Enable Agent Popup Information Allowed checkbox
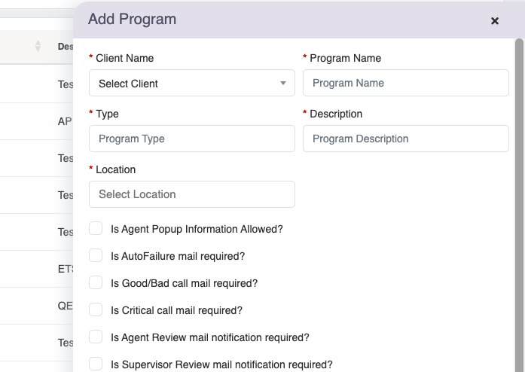The height and width of the screenshot is (372, 525). pyautogui.click(x=96, y=228)
